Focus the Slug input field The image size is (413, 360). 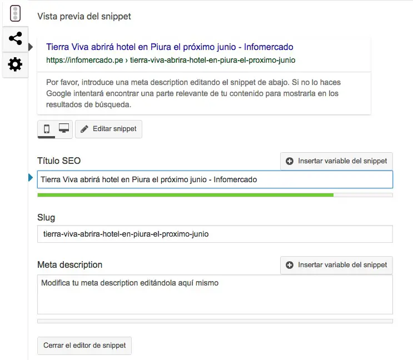click(x=215, y=234)
